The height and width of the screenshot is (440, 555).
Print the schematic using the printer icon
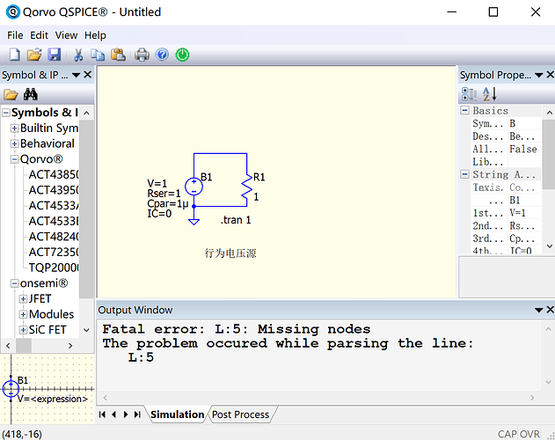pyautogui.click(x=142, y=55)
